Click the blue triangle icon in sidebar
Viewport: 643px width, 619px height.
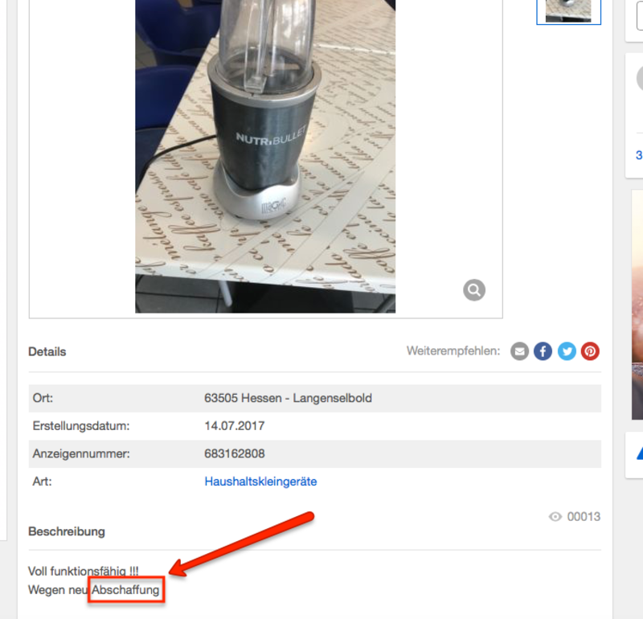(639, 453)
